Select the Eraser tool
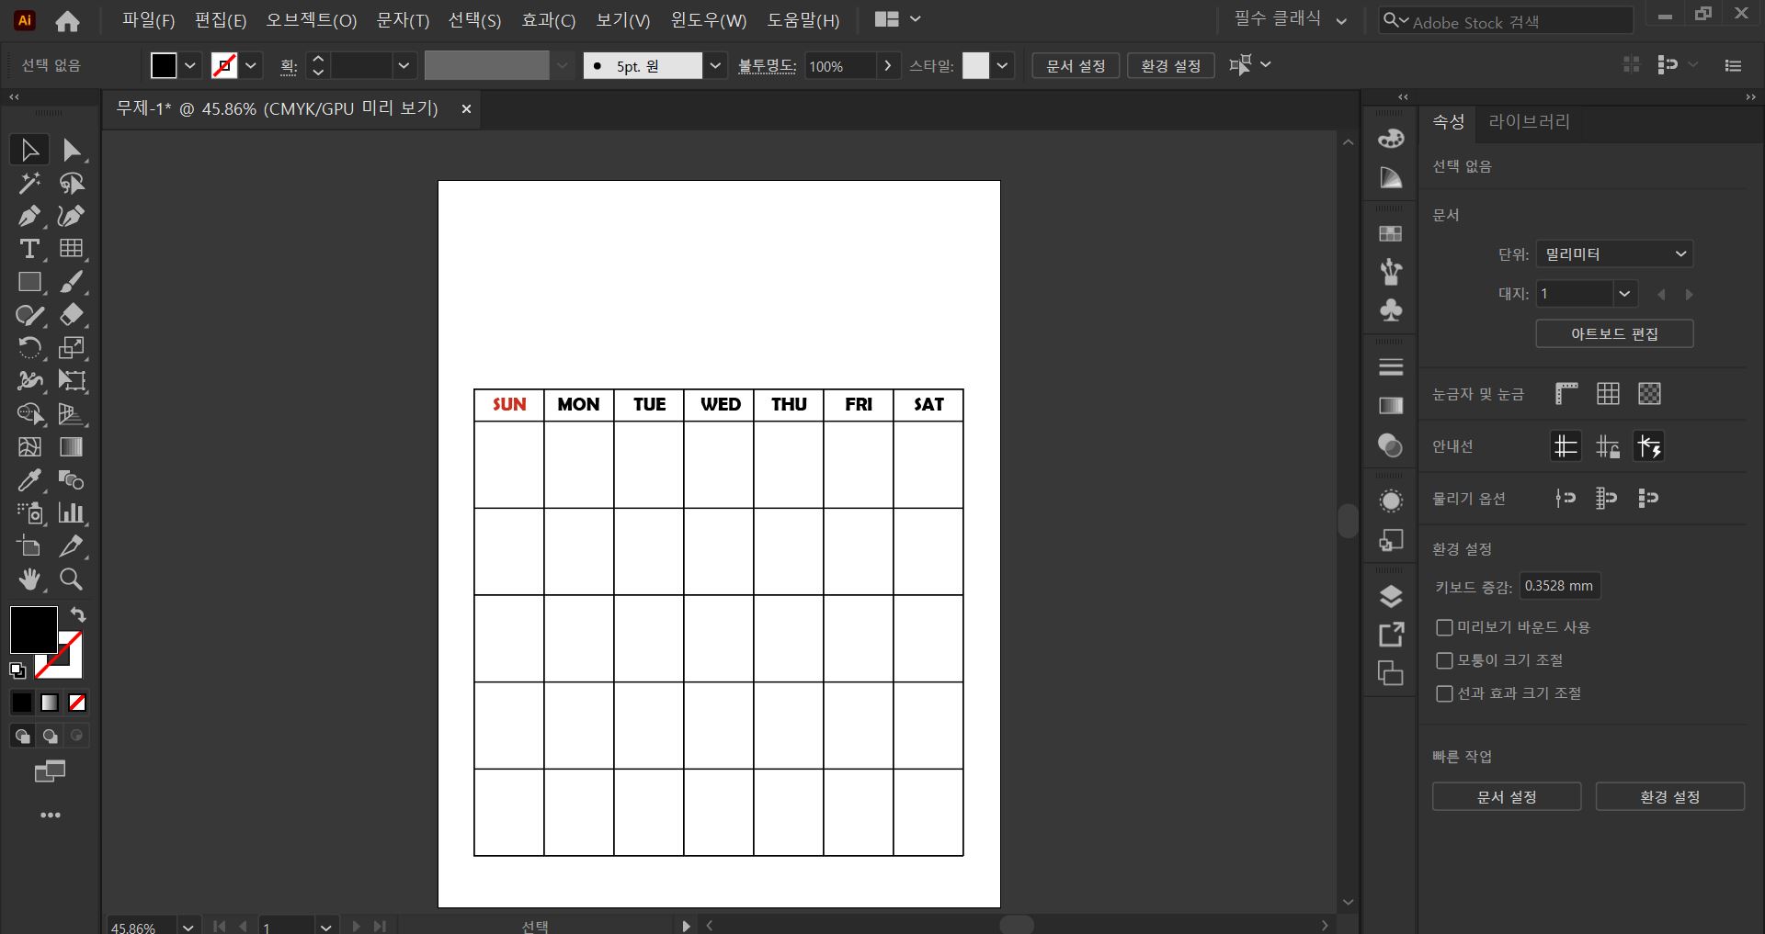This screenshot has width=1765, height=934. point(72,315)
